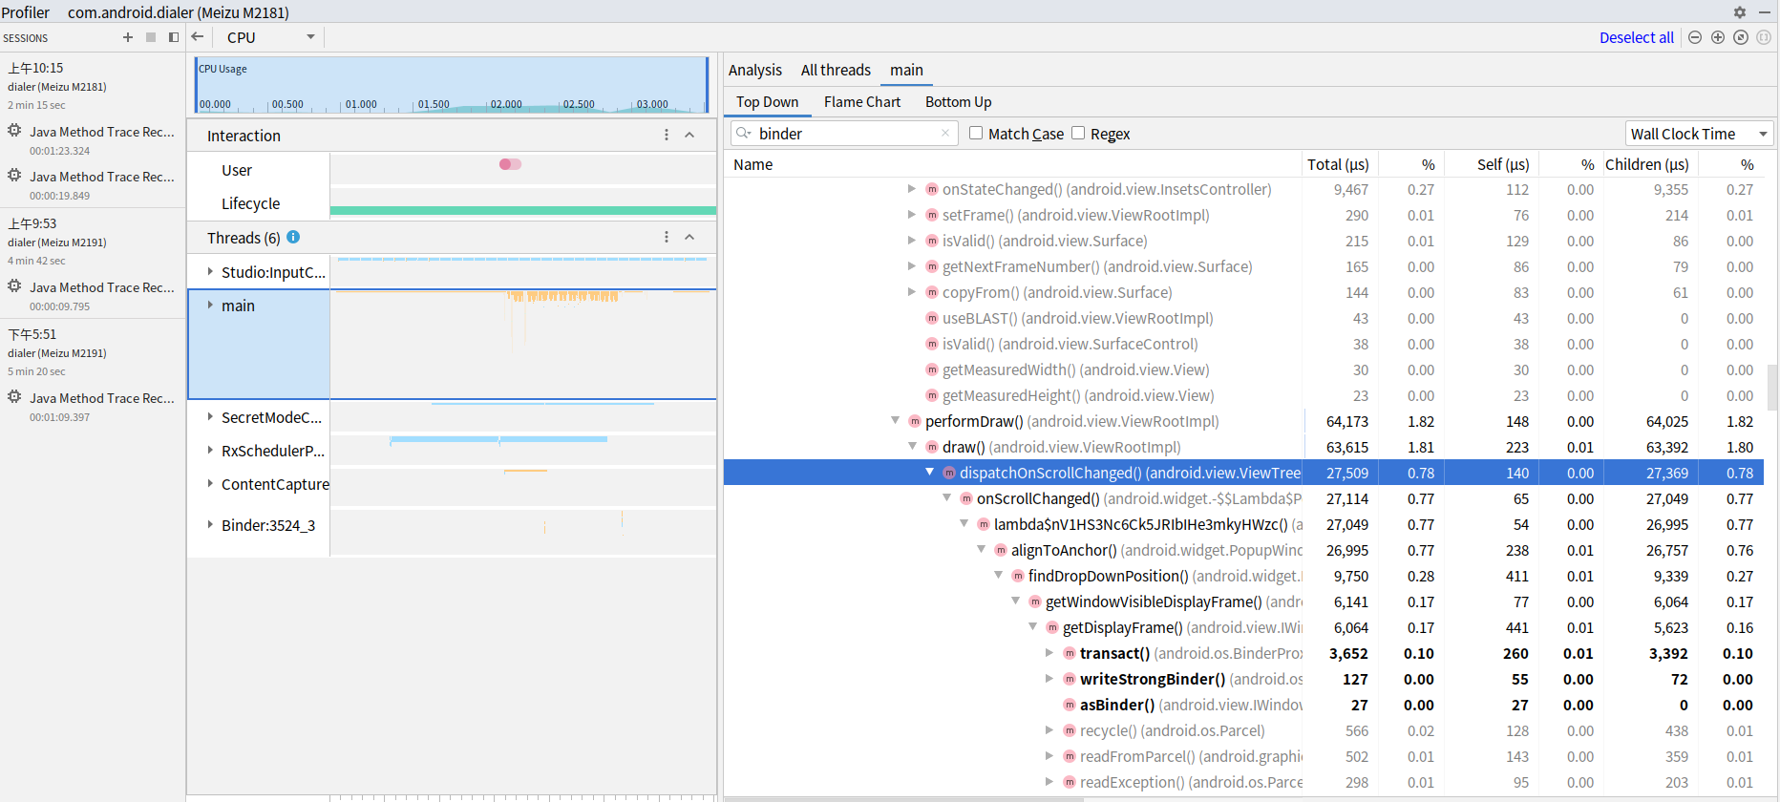Collapse the performDraw() tree node
Image resolution: width=1780 pixels, height=802 pixels.
click(x=896, y=421)
